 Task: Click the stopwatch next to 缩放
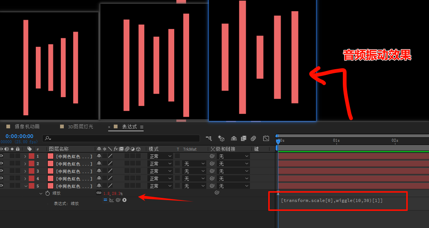tap(47, 193)
